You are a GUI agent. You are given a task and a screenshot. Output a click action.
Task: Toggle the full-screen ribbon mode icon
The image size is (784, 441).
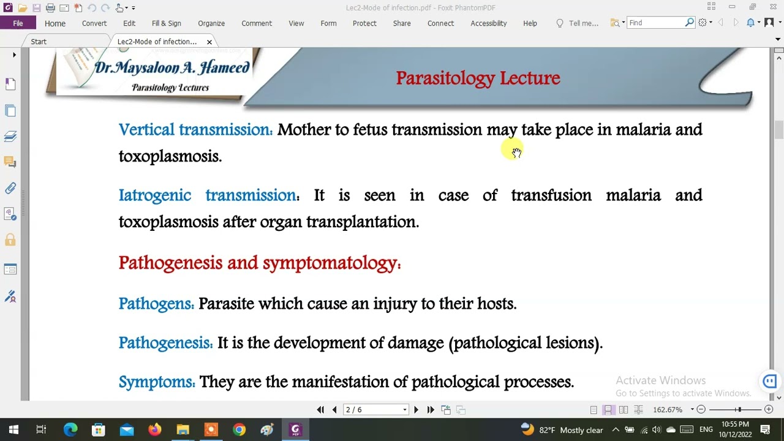tap(711, 7)
